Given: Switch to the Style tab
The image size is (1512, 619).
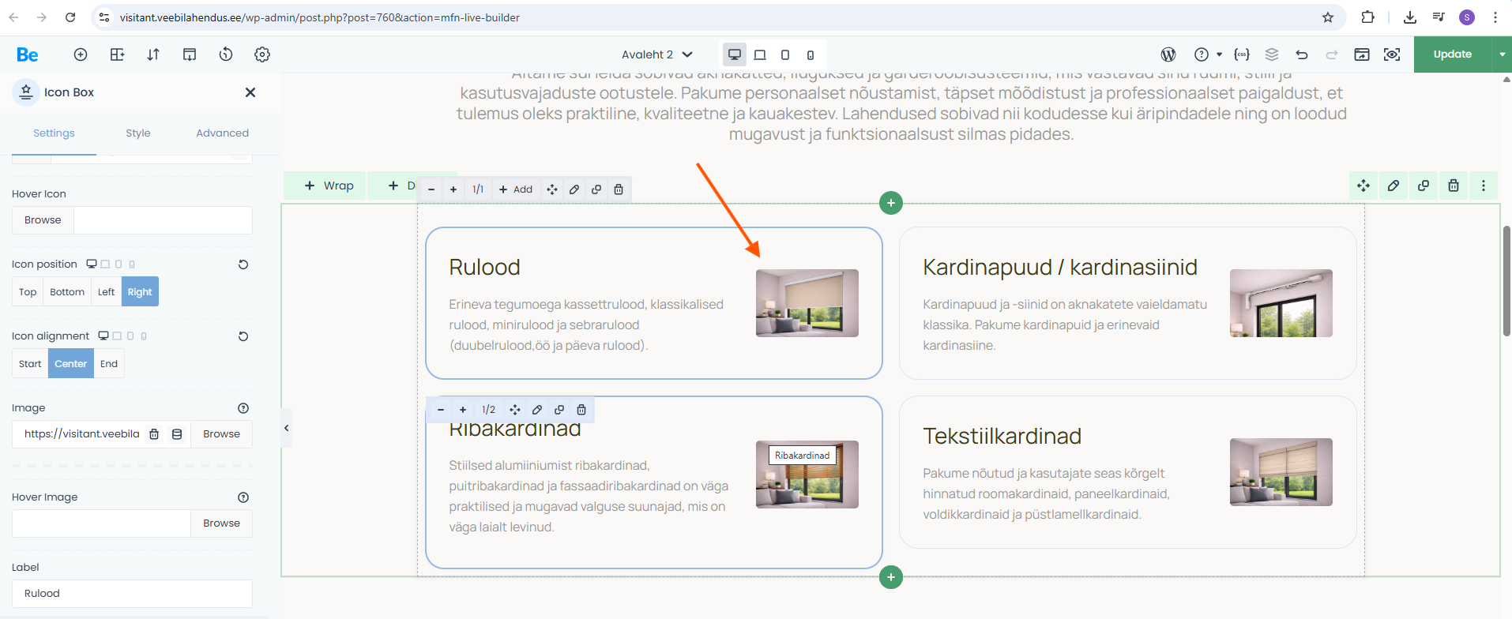Looking at the screenshot, I should tap(138, 133).
